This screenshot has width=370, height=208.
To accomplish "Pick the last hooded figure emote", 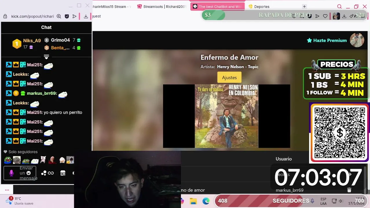I will coord(70,160).
